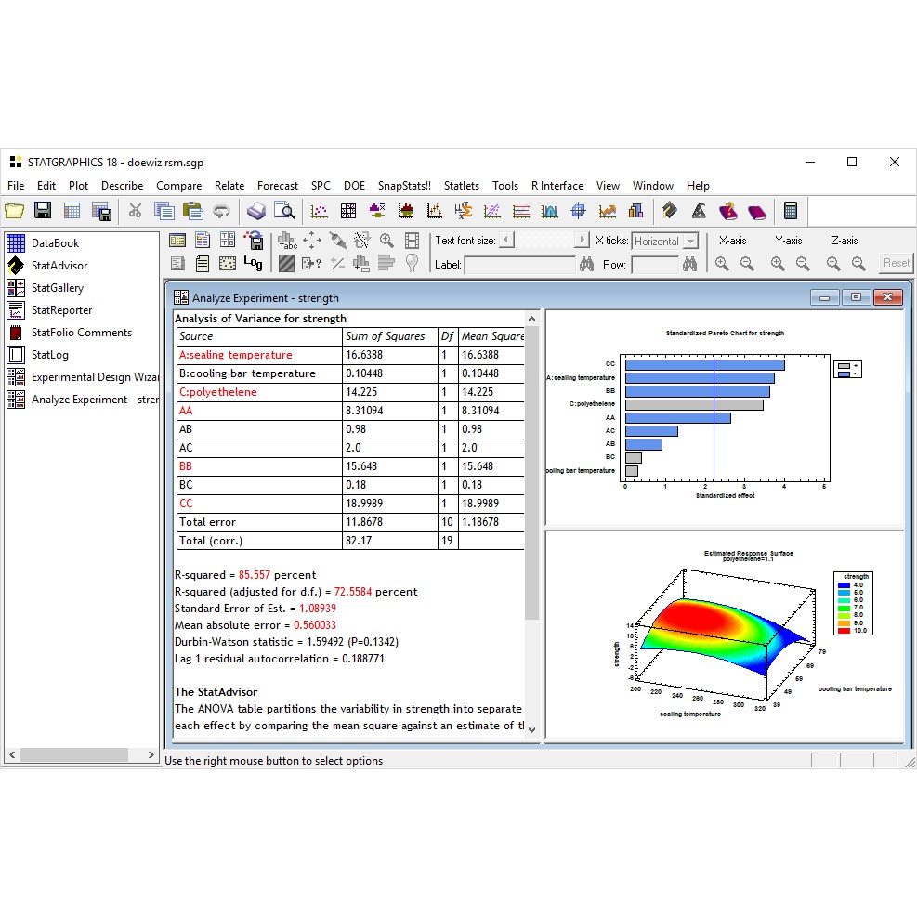
Task: Click in the Label input field
Action: tap(519, 265)
